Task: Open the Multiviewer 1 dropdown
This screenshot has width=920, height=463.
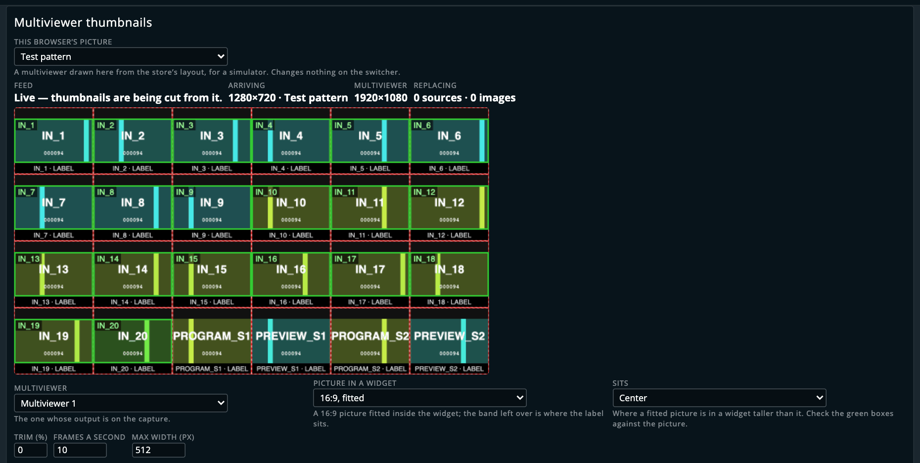Action: pyautogui.click(x=121, y=403)
